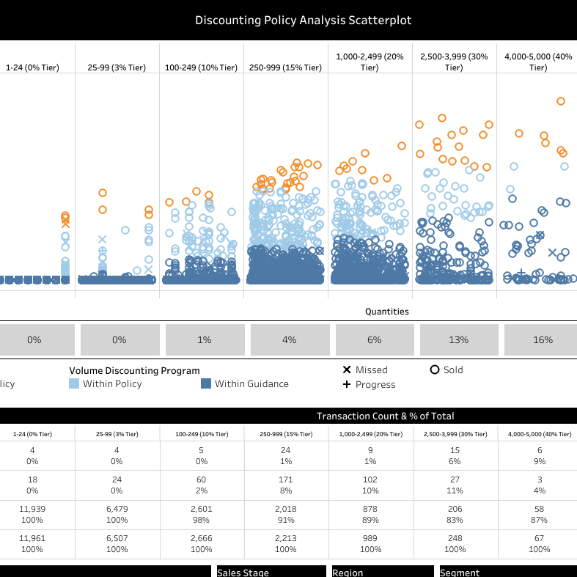
Task: Click the 4,000-5,000 (40% Tier) scatterplot column header
Action: pos(539,62)
